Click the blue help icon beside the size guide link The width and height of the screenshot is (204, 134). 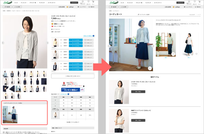click(68, 94)
